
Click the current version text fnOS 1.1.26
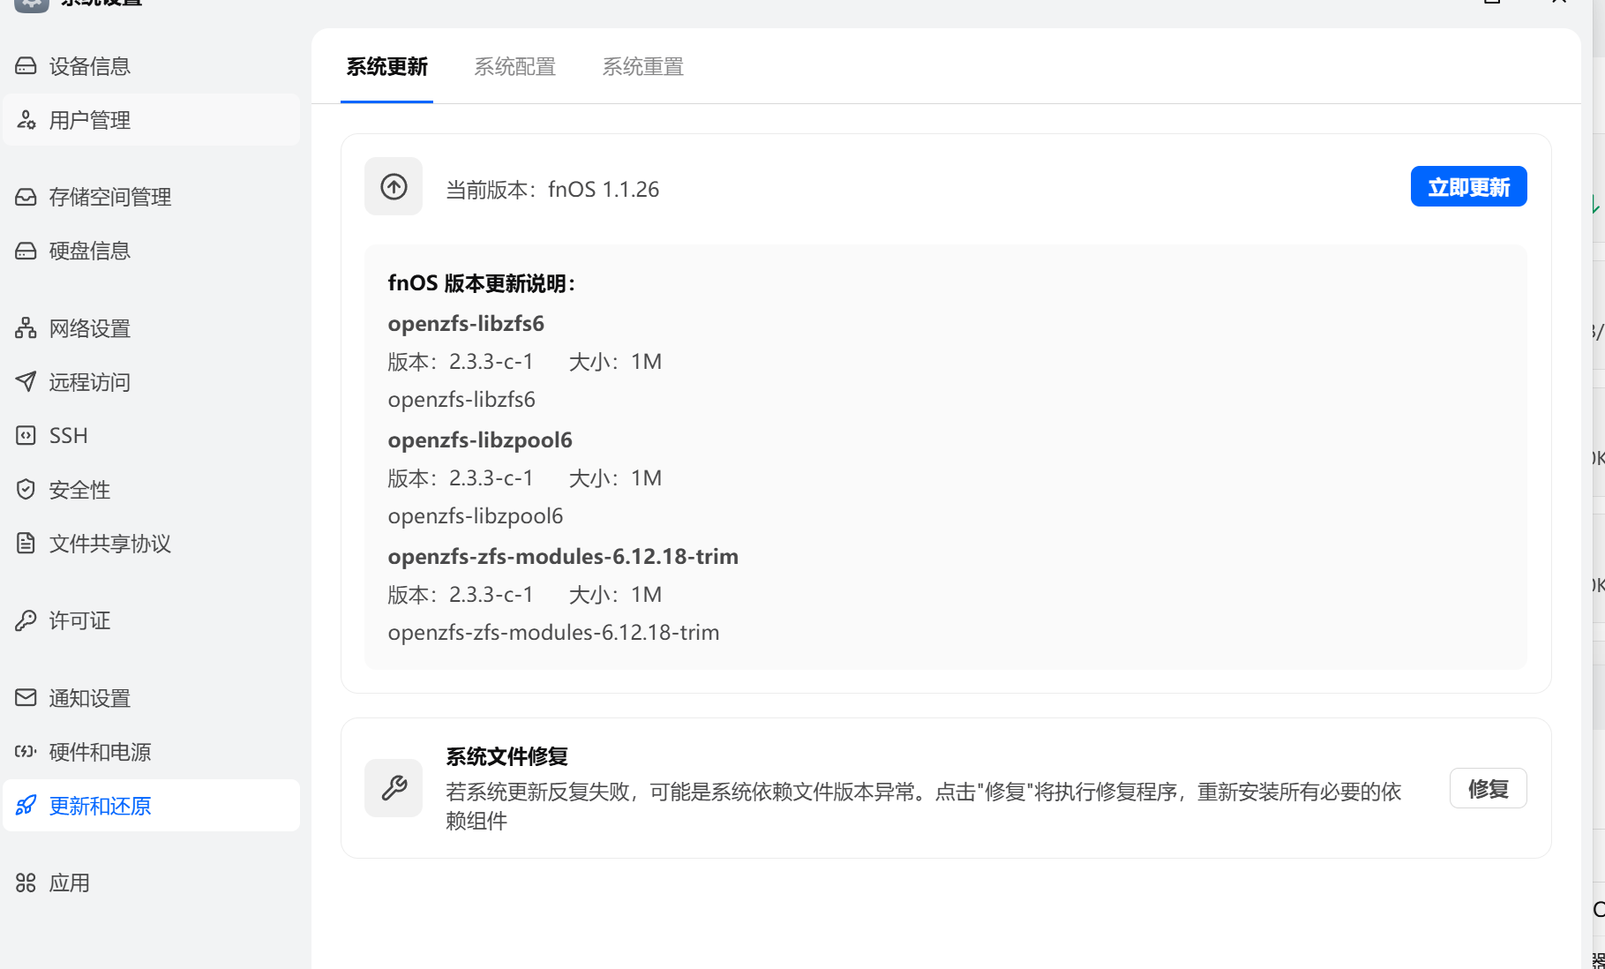tap(604, 190)
